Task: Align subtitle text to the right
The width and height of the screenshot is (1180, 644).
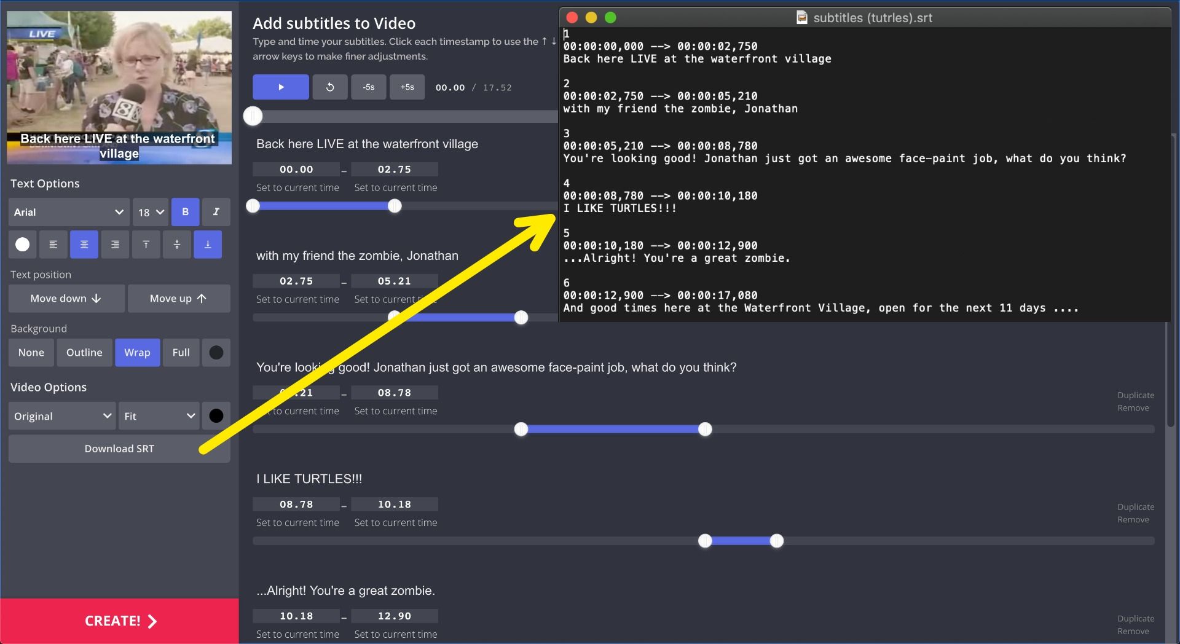Action: [115, 245]
